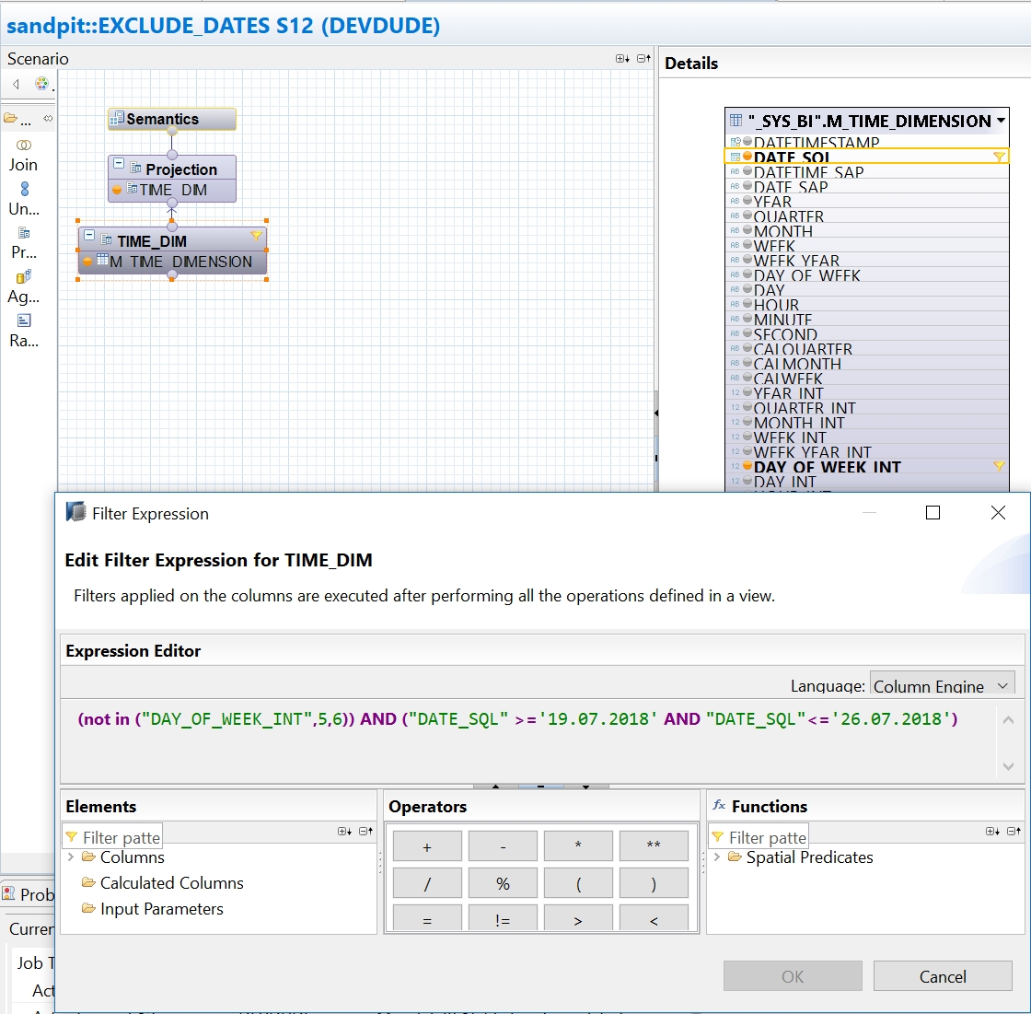Click the equals operator button
1031x1014 pixels.
pyautogui.click(x=427, y=918)
